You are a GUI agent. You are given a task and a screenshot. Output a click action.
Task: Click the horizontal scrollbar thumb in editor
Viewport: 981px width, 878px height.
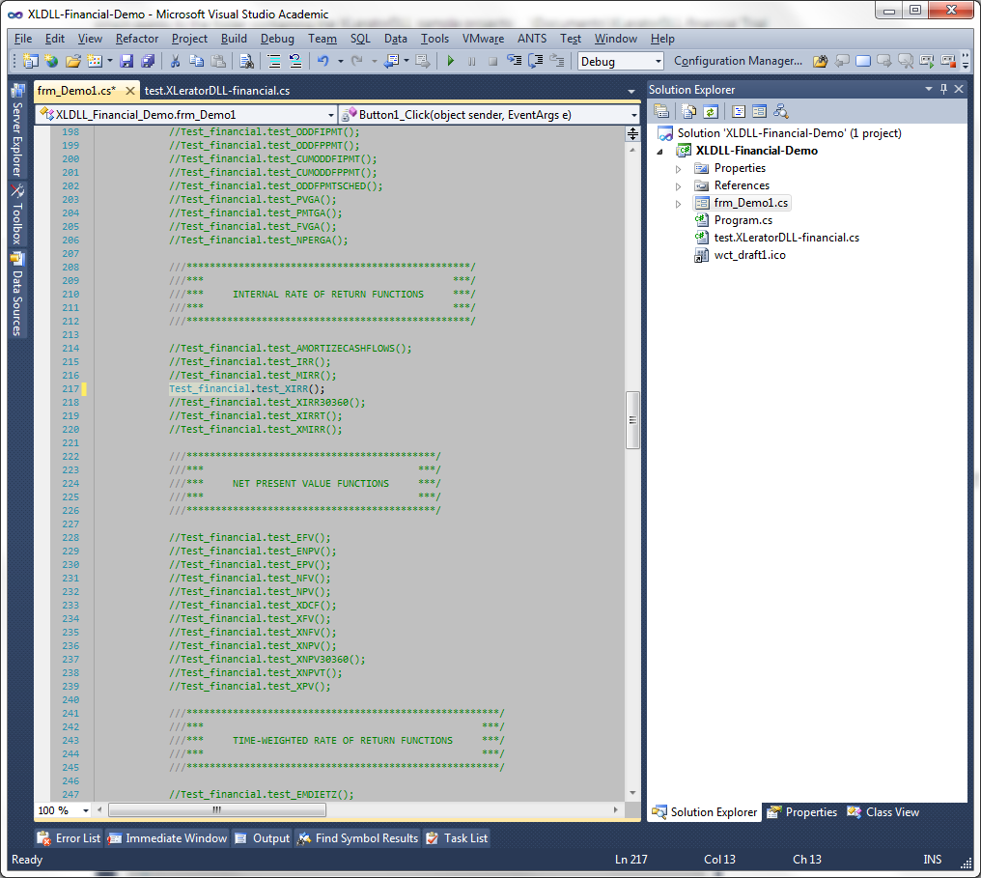click(217, 810)
